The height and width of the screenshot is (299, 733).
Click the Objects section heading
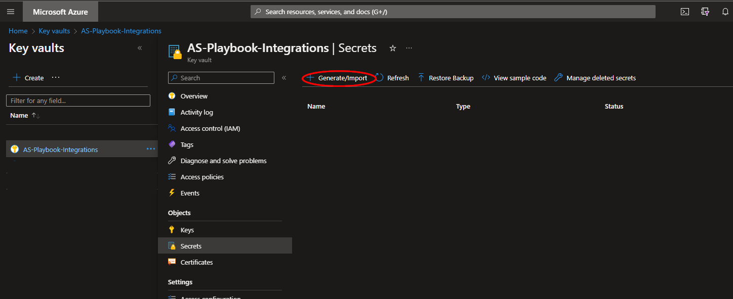179,213
